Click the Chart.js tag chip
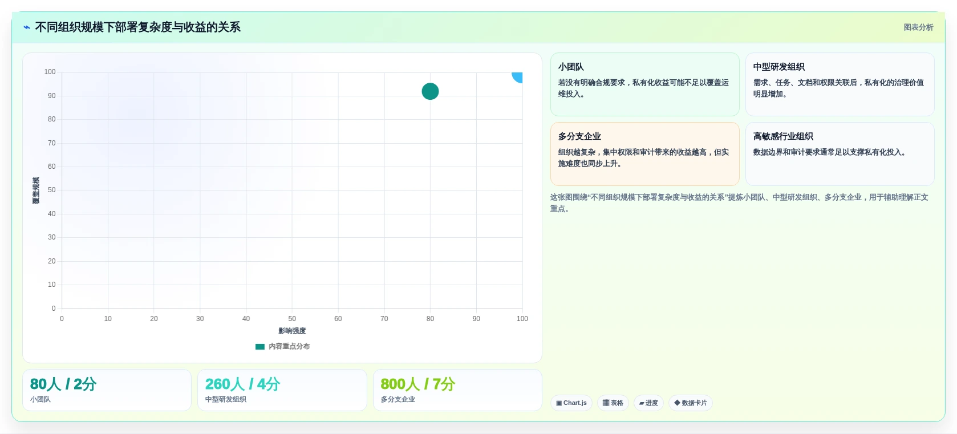The image size is (957, 434). tap(571, 403)
